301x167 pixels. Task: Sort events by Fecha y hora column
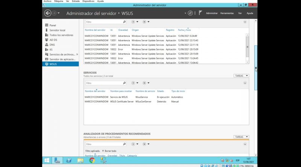tap(184, 30)
